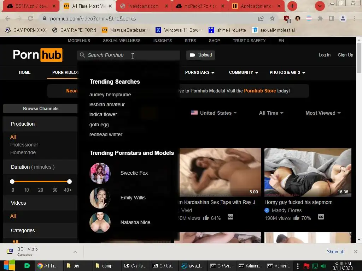Click the Sign Up link
The height and width of the screenshot is (271, 362).
(346, 55)
